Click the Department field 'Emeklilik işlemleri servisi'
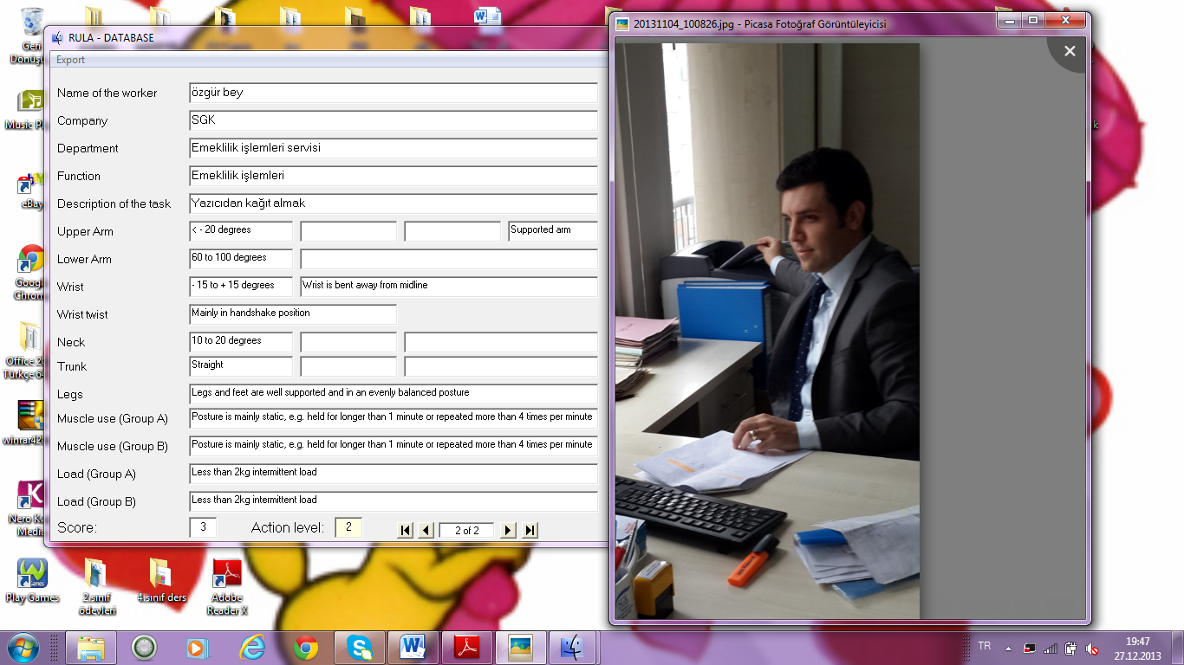The width and height of the screenshot is (1184, 665). [394, 148]
